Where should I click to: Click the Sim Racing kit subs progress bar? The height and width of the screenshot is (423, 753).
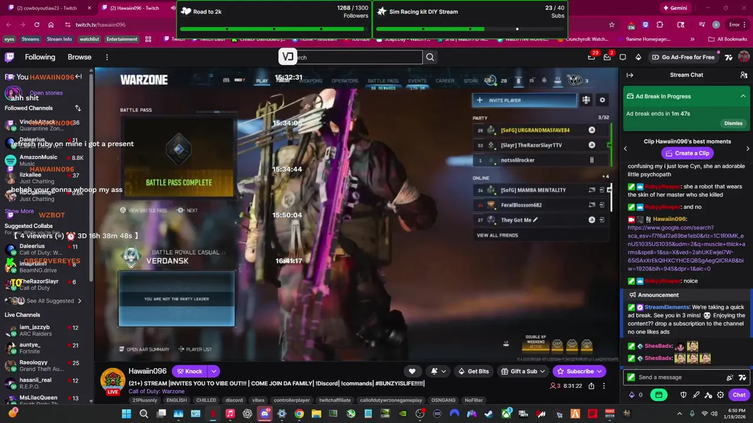coord(470,29)
